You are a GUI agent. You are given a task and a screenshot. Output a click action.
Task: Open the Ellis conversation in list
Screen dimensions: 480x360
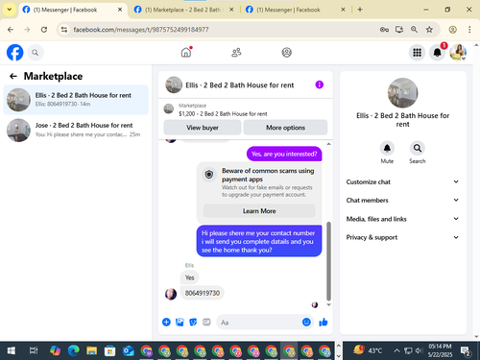(x=76, y=100)
